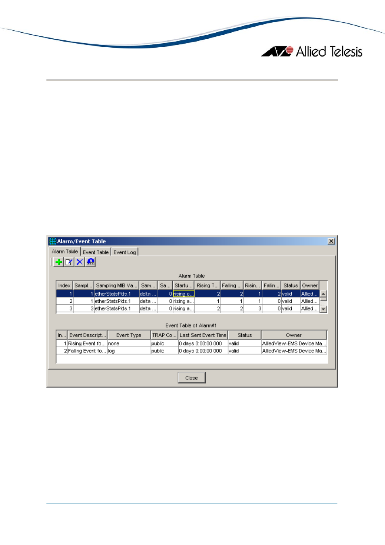Click the Event Descript... column header
The image size is (385, 545).
click(x=88, y=335)
